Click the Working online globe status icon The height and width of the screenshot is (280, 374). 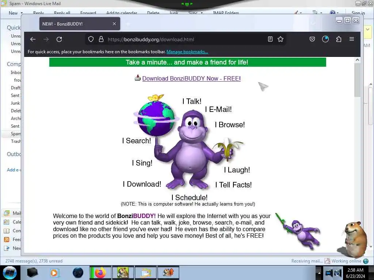366,261
